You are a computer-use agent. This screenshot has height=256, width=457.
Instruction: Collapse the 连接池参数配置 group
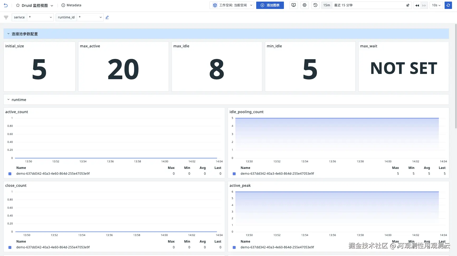coord(8,34)
